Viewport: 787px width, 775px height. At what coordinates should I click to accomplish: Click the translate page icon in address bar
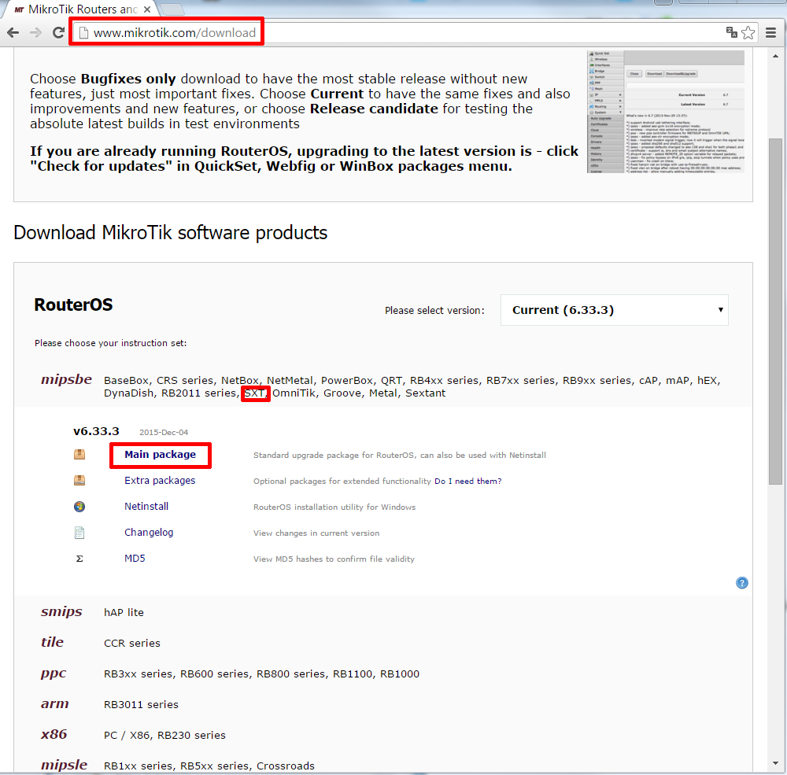point(731,32)
